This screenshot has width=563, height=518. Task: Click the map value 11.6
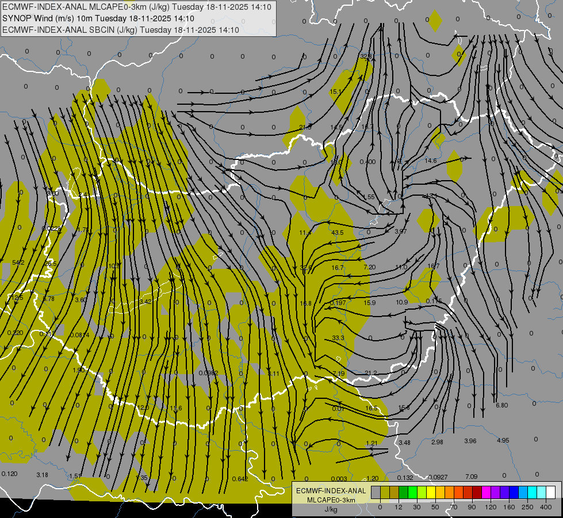[176, 408]
